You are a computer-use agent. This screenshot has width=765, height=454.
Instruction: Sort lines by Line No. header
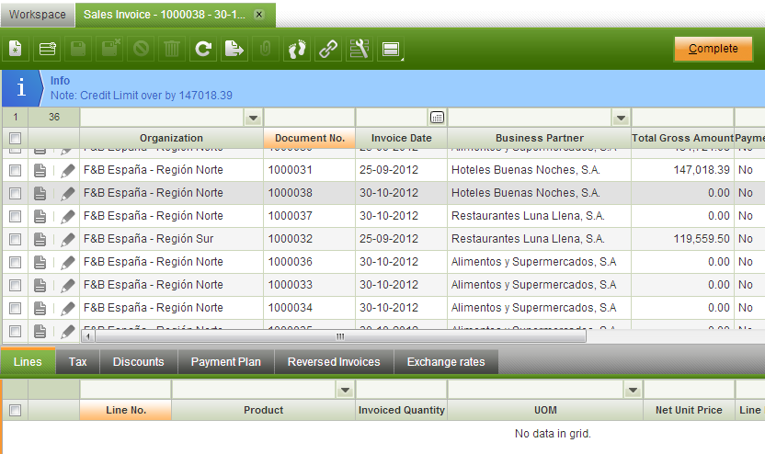tap(126, 410)
